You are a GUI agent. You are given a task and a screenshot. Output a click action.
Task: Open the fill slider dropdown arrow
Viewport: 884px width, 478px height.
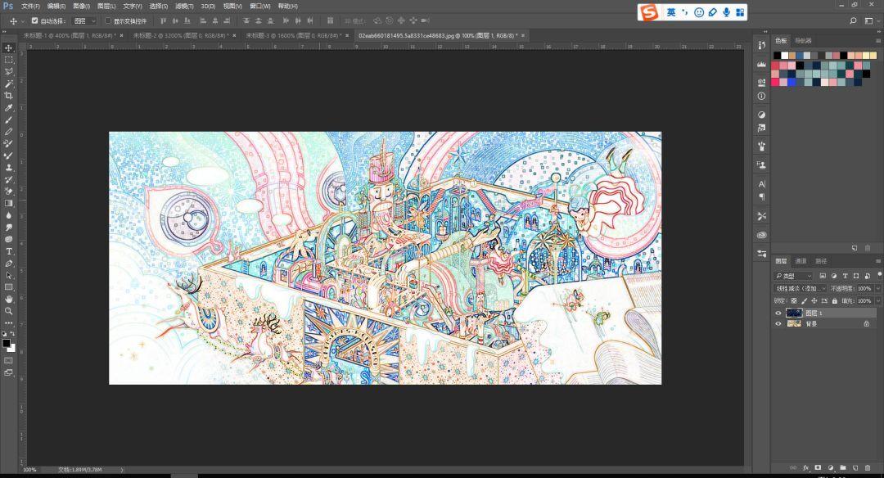(x=877, y=301)
